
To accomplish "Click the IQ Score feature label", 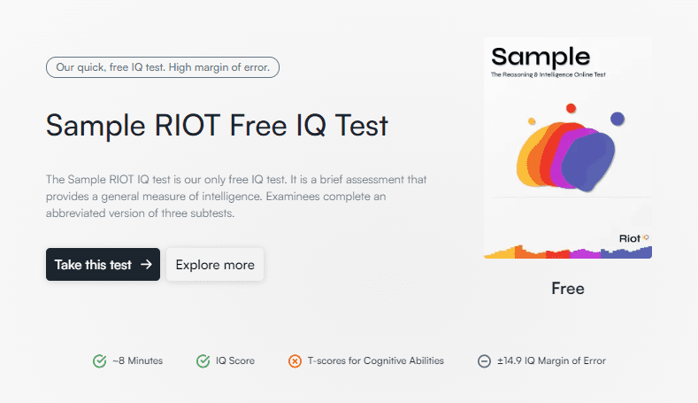I will pyautogui.click(x=235, y=361).
